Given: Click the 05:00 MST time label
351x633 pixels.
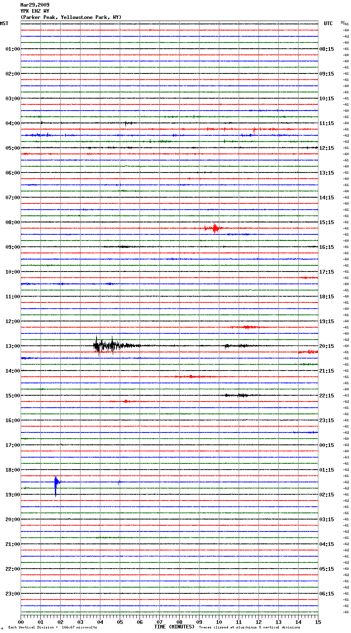Looking at the screenshot, I should click(x=12, y=148).
